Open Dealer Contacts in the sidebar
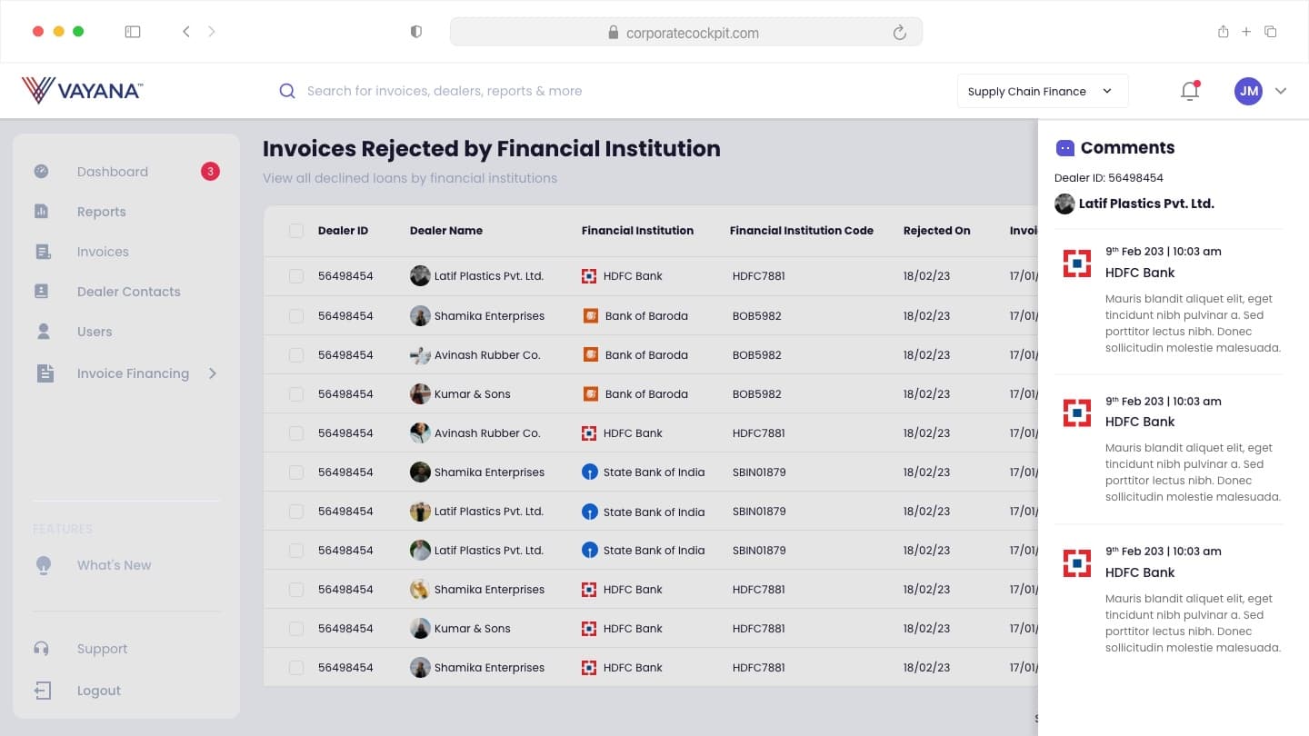The width and height of the screenshot is (1309, 736). pyautogui.click(x=129, y=292)
